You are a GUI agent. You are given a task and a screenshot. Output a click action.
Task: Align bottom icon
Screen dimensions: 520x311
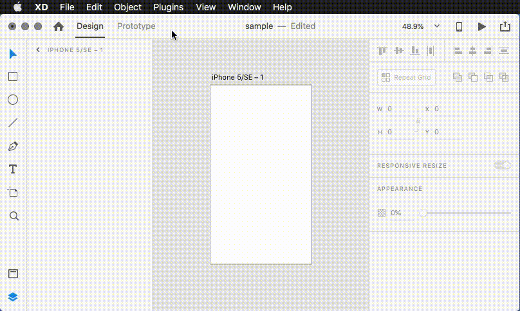(415, 51)
